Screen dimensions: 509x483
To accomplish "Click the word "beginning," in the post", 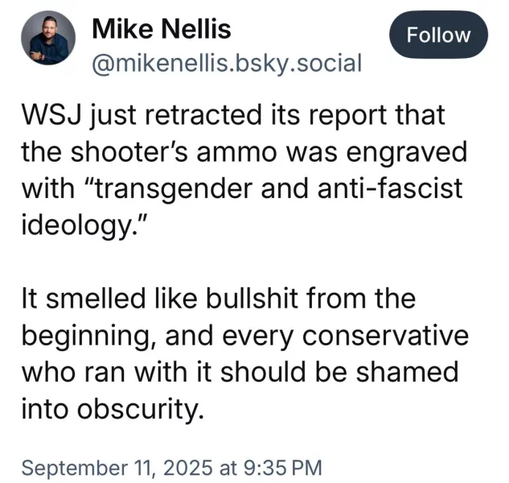I will coord(84,336).
